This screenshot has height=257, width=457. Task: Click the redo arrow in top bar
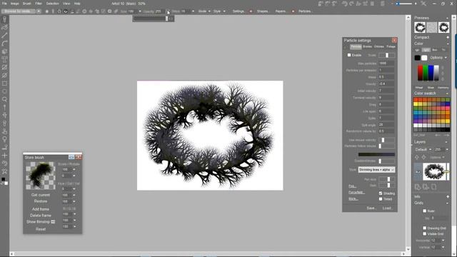[x=352, y=4]
